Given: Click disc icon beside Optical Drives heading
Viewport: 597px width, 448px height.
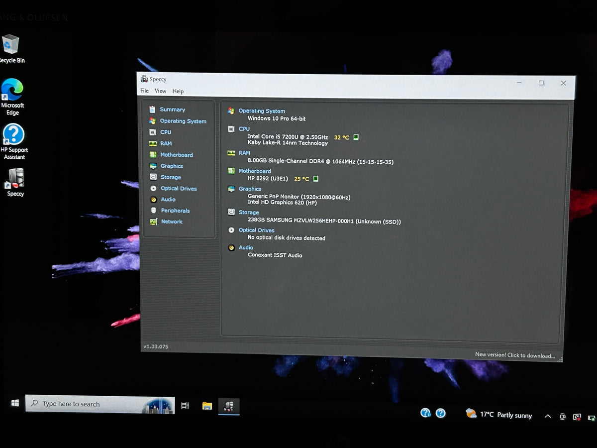Looking at the screenshot, I should [x=231, y=230].
